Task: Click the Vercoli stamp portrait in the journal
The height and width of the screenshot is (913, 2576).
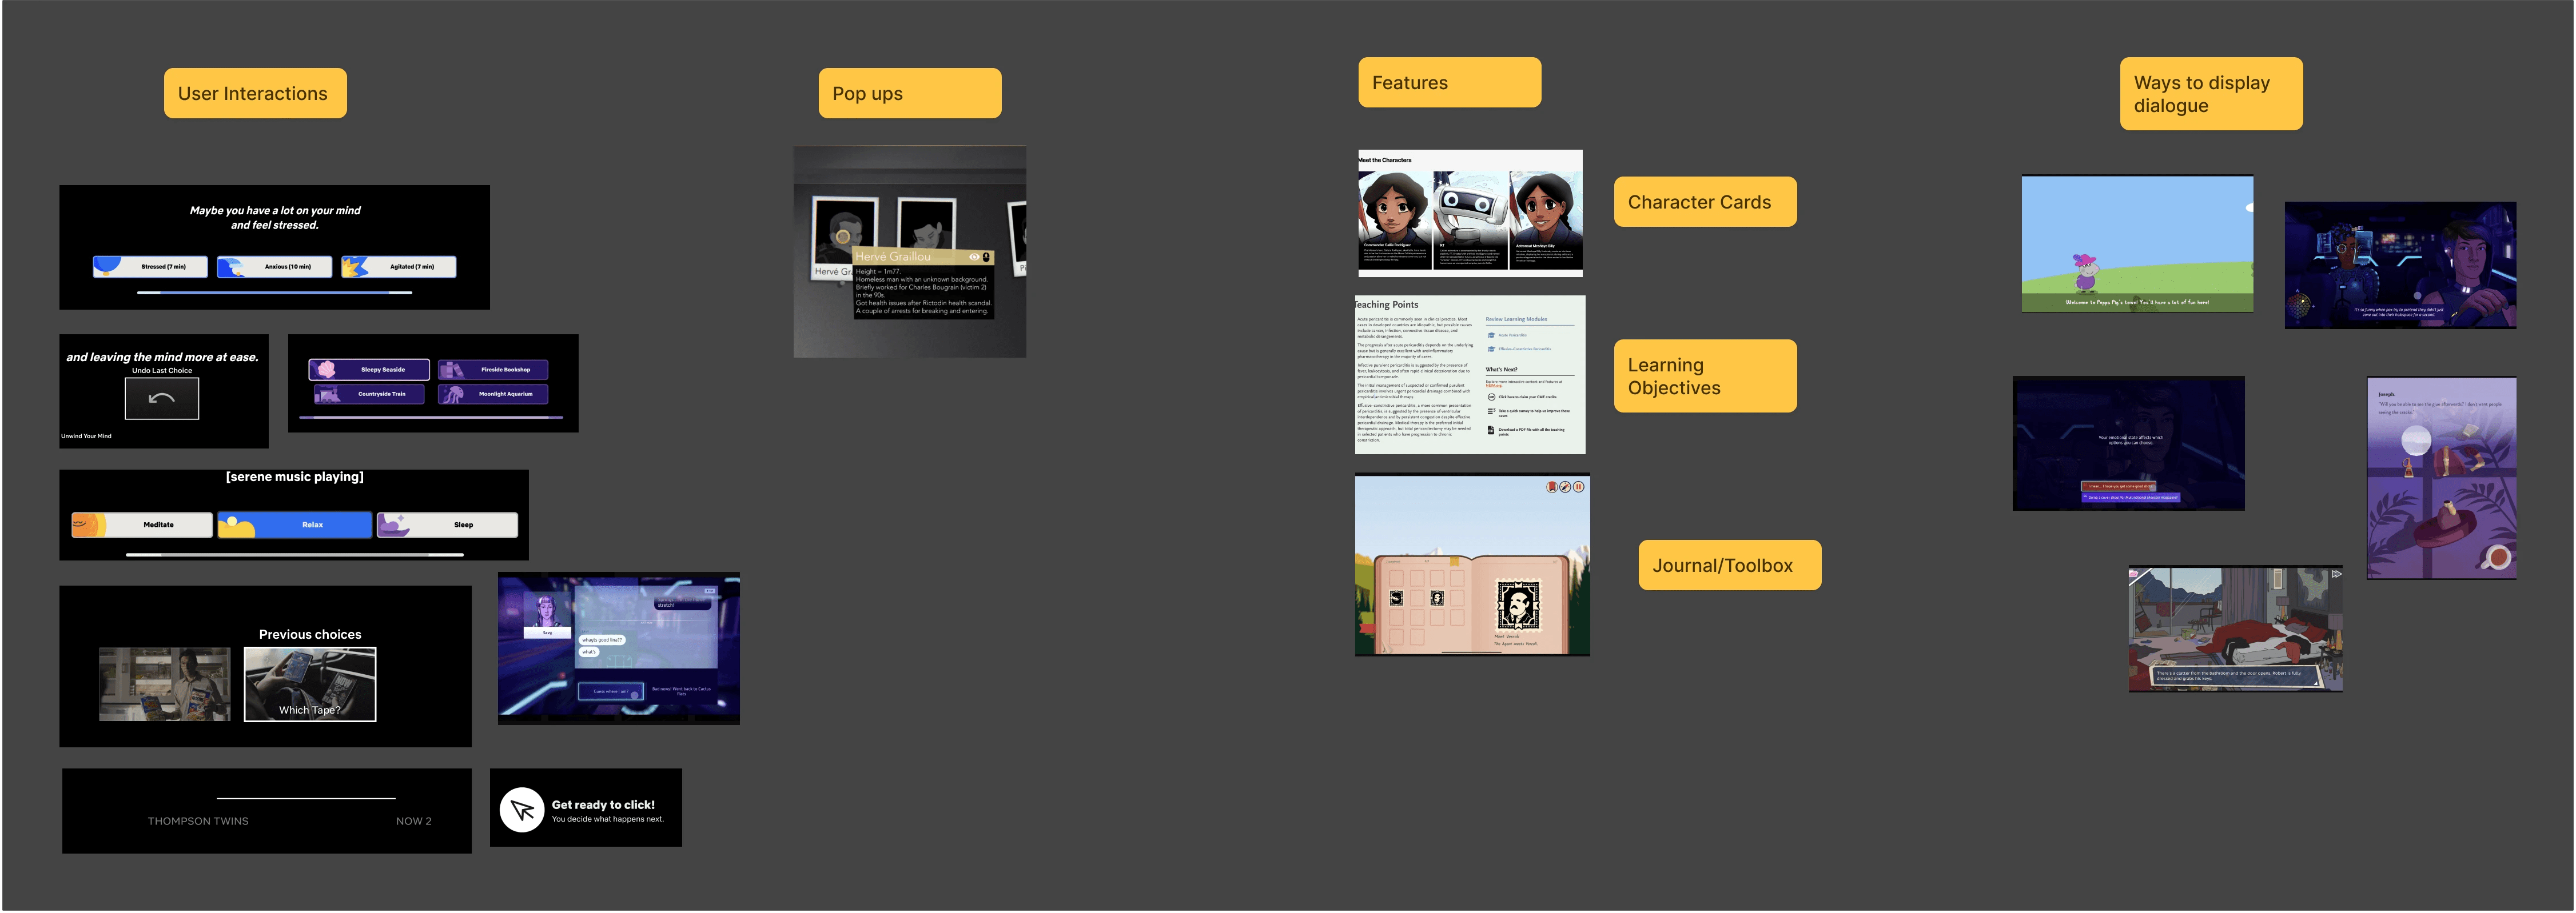Action: (x=1518, y=604)
